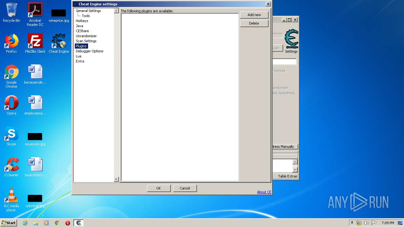
Task: Open Debugger Options settings page
Action: tap(90, 51)
